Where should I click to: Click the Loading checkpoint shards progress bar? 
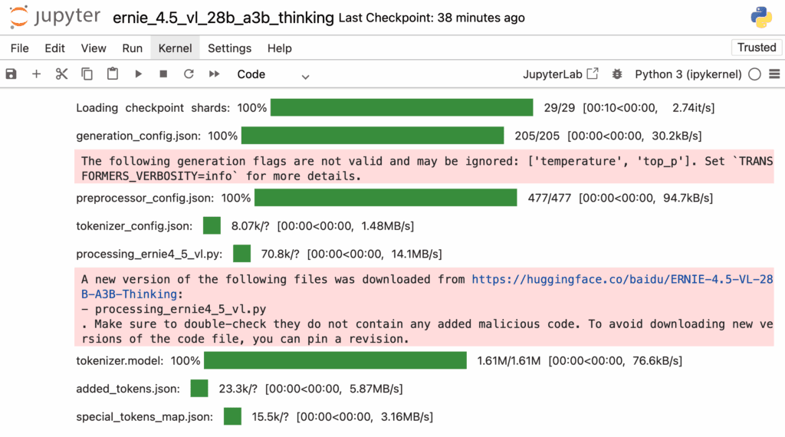click(x=402, y=108)
